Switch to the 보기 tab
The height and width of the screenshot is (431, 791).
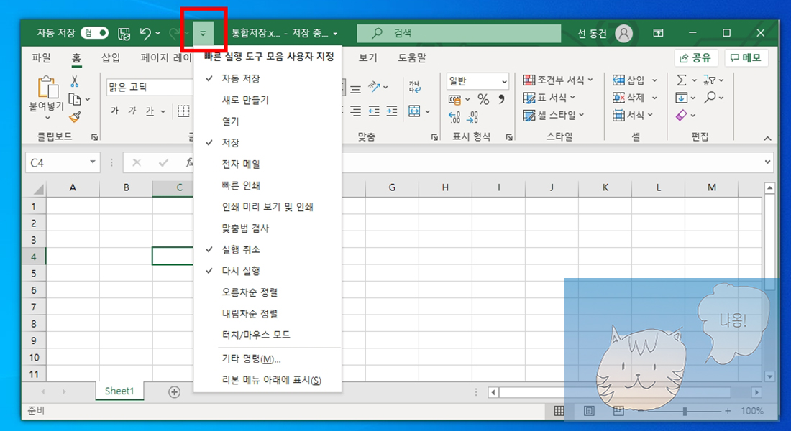pyautogui.click(x=367, y=58)
